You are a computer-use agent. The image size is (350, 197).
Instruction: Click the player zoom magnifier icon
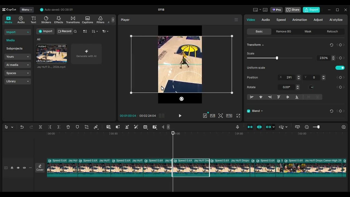pos(221,116)
